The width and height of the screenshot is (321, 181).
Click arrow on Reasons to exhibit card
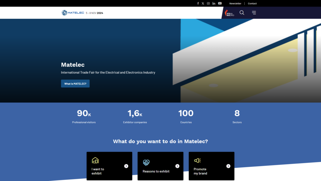coord(177,166)
